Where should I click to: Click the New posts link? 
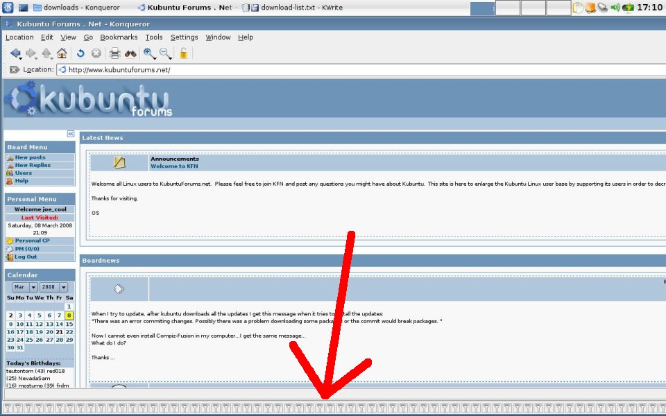[x=30, y=157]
